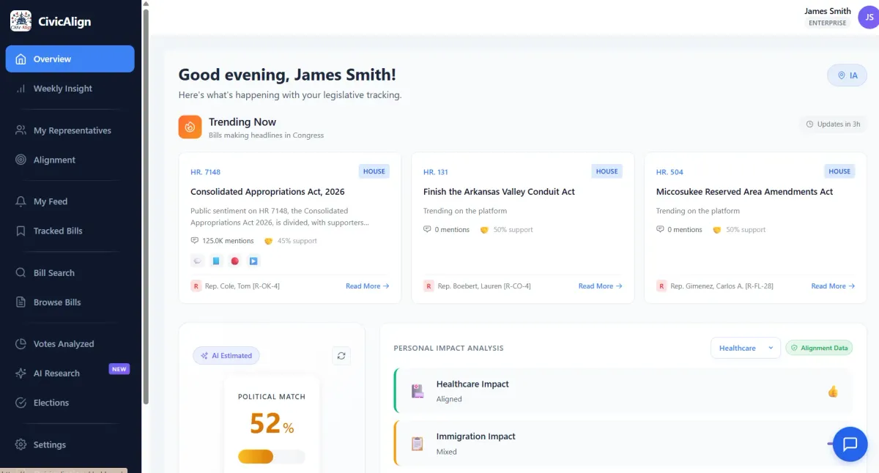Click the sidebar vertical scrollbar

tap(146, 205)
